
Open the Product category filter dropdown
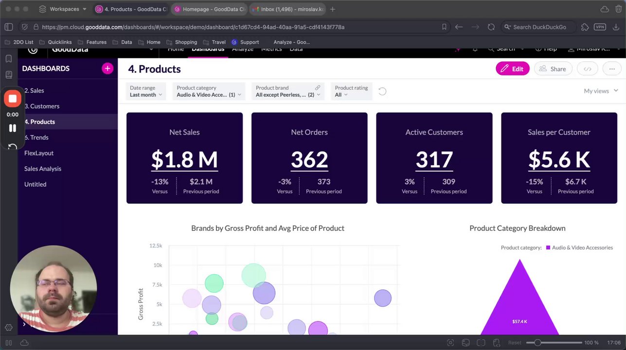(208, 91)
